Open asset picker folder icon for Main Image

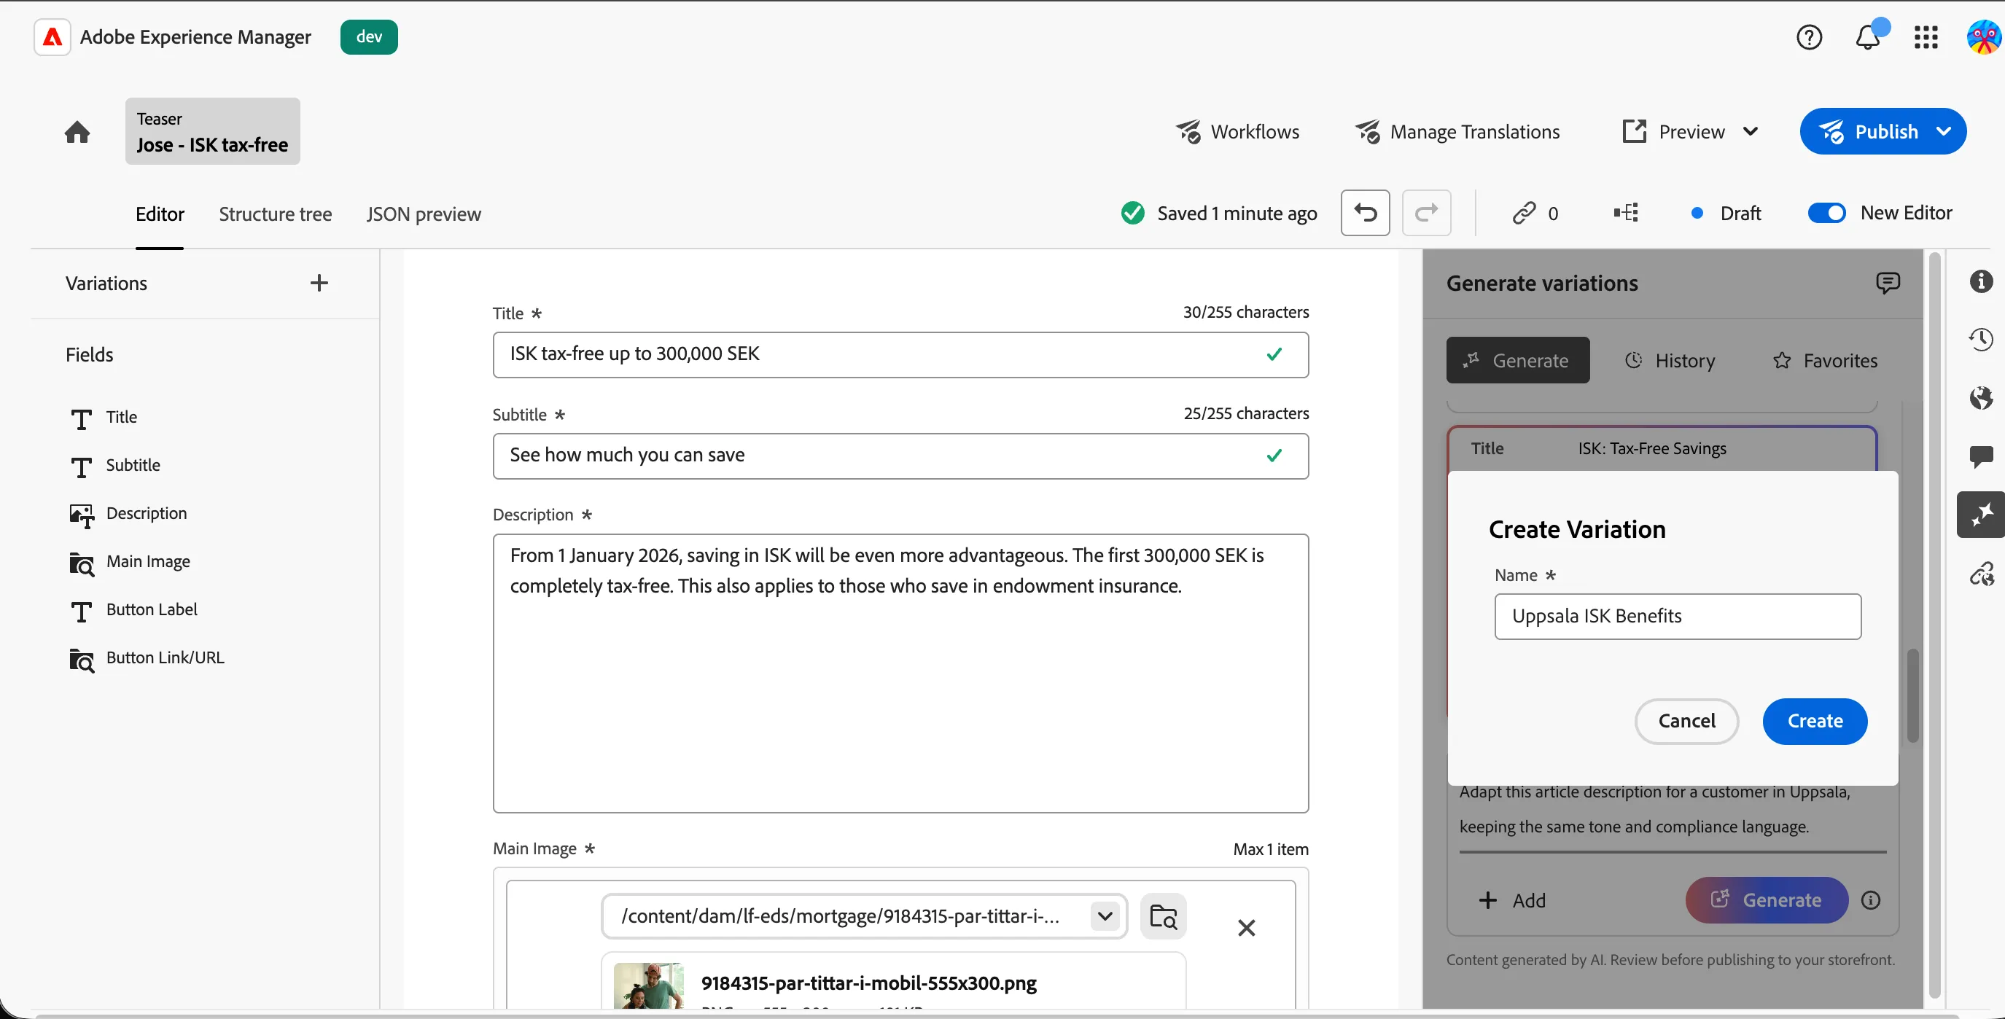tap(1163, 916)
